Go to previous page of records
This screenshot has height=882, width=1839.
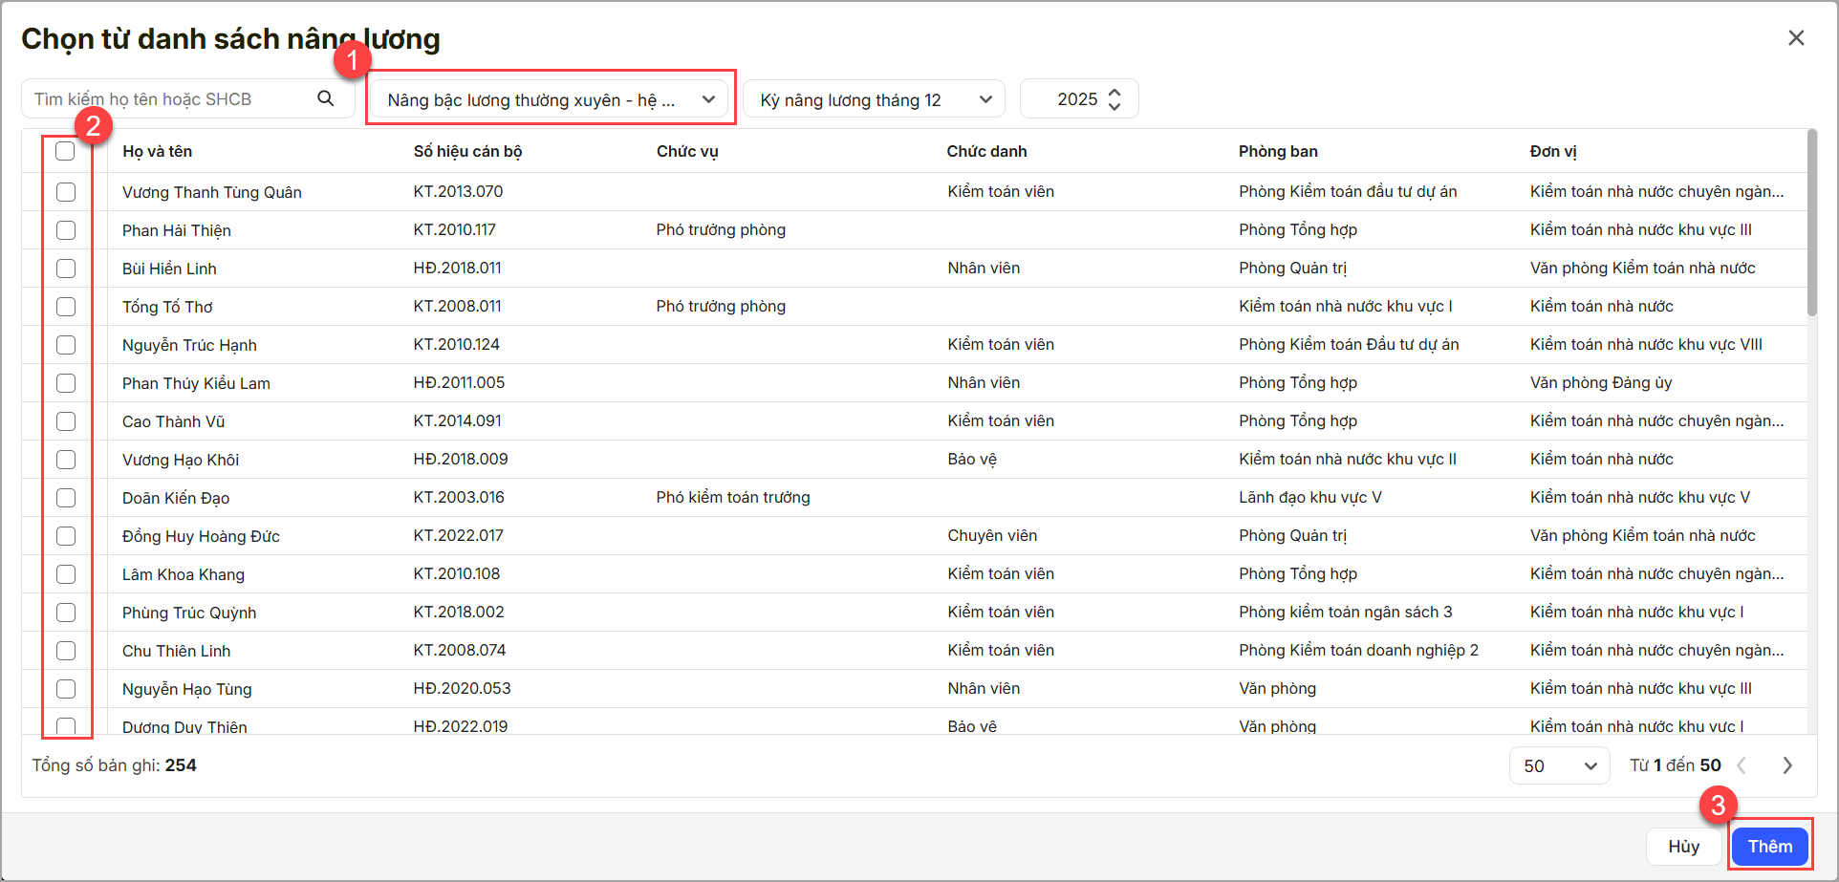pyautogui.click(x=1742, y=765)
